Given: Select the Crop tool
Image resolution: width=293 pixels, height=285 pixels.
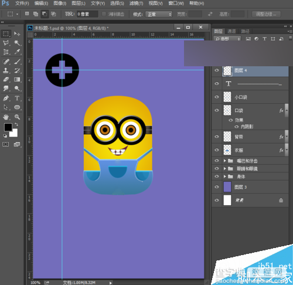Looking at the screenshot, I should tap(6, 52).
